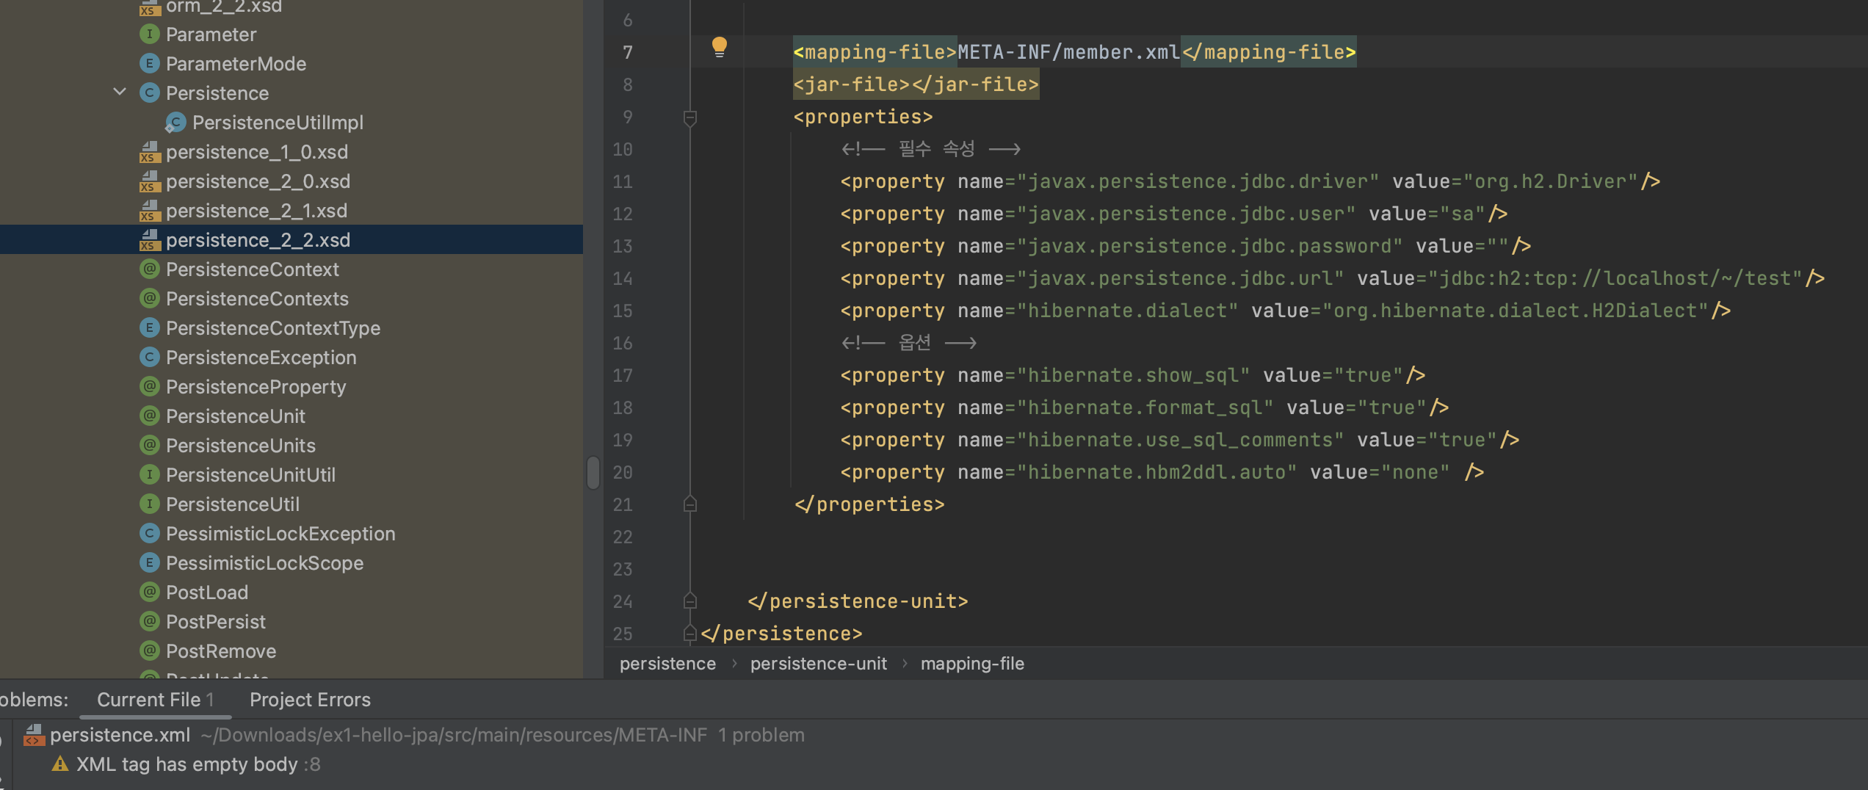Click the hibernate.format_sql property name
This screenshot has width=1868, height=790.
tap(1145, 407)
